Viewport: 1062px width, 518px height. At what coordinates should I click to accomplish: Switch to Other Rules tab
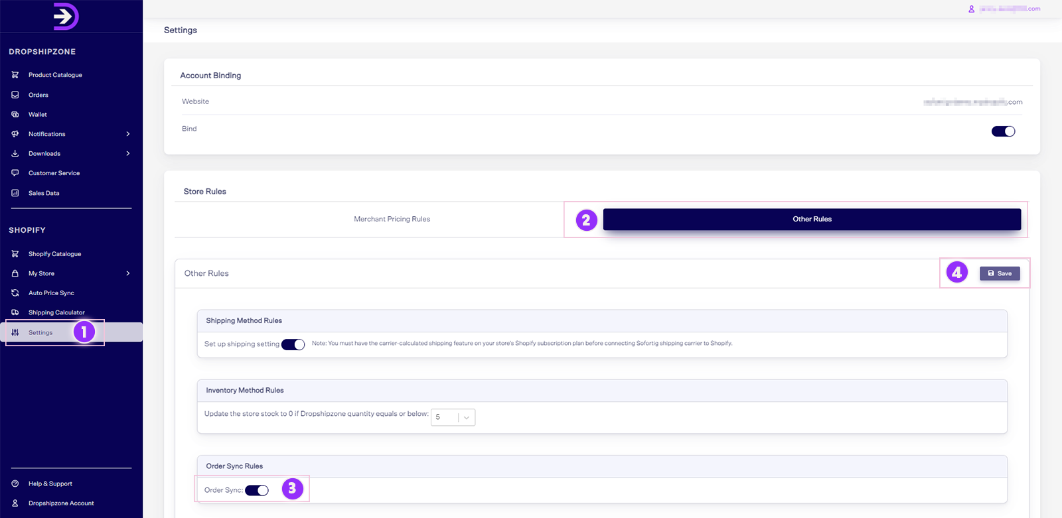[812, 220]
